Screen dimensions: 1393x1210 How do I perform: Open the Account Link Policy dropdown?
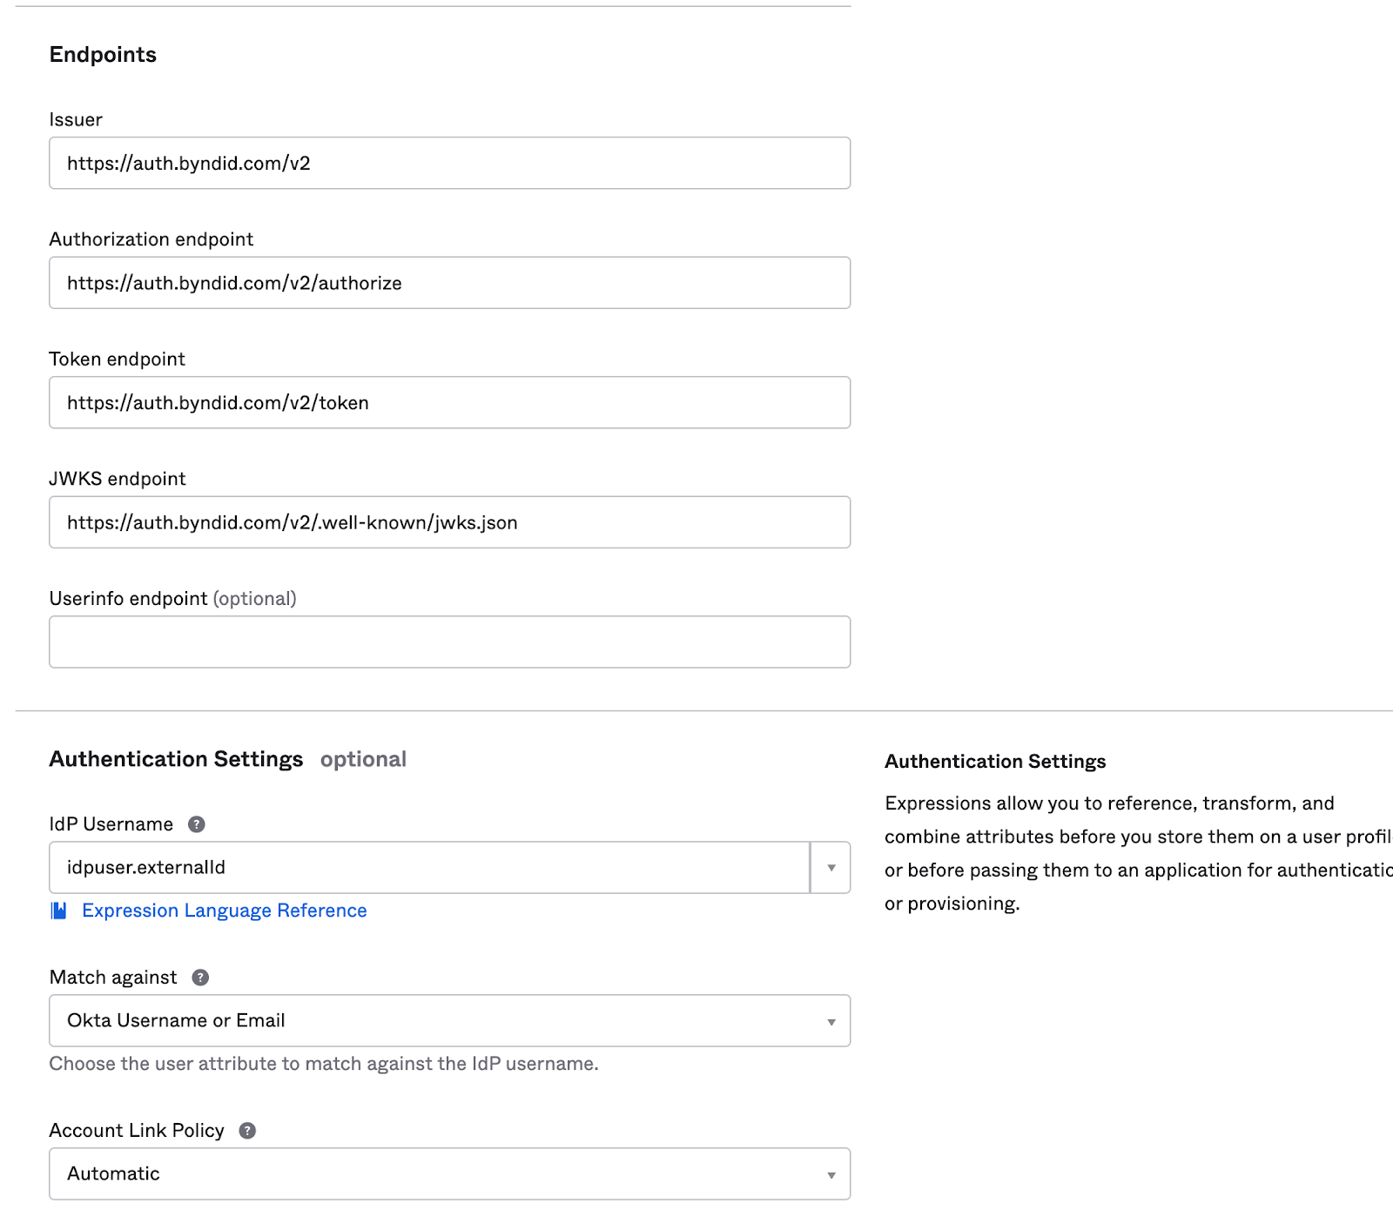449,1174
